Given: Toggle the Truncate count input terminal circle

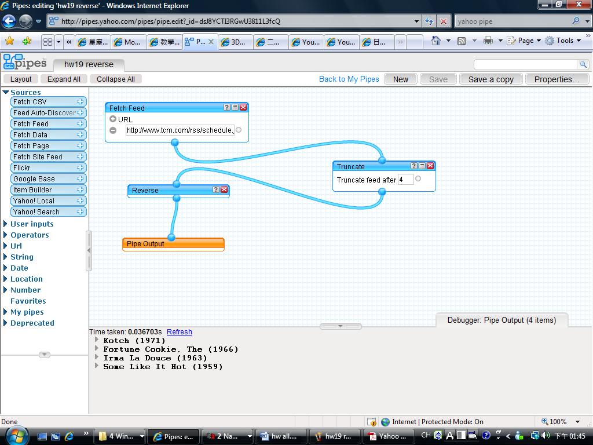Looking at the screenshot, I should pyautogui.click(x=418, y=178).
